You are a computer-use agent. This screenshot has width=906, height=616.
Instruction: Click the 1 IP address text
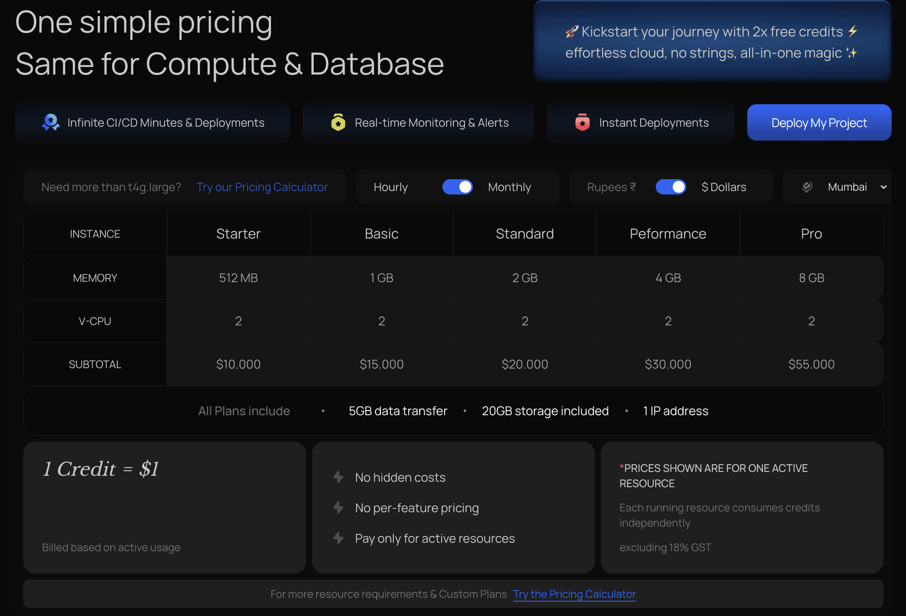click(676, 411)
